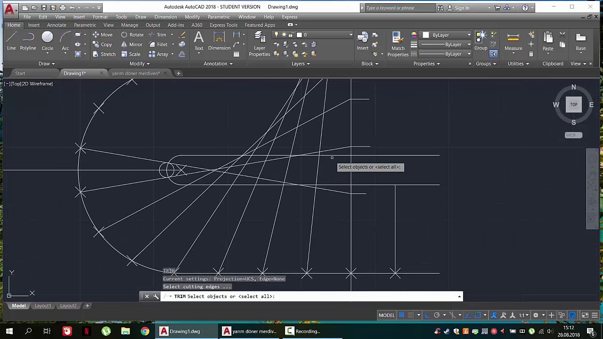Activate the Copy command

[x=102, y=45]
